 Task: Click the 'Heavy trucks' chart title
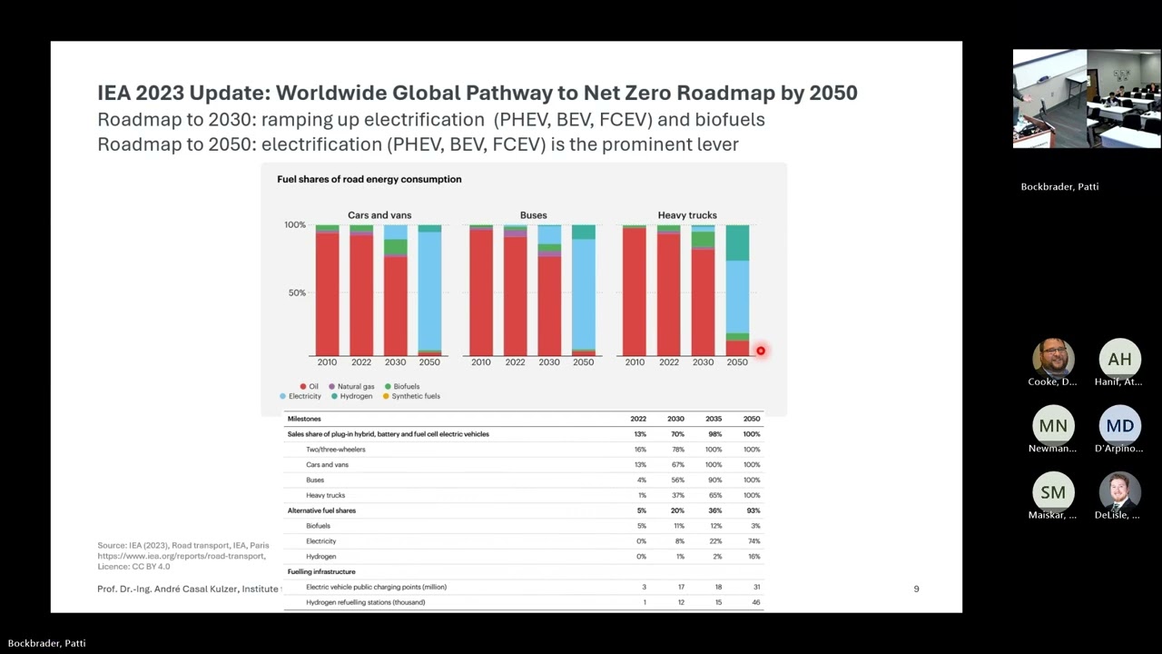point(687,215)
